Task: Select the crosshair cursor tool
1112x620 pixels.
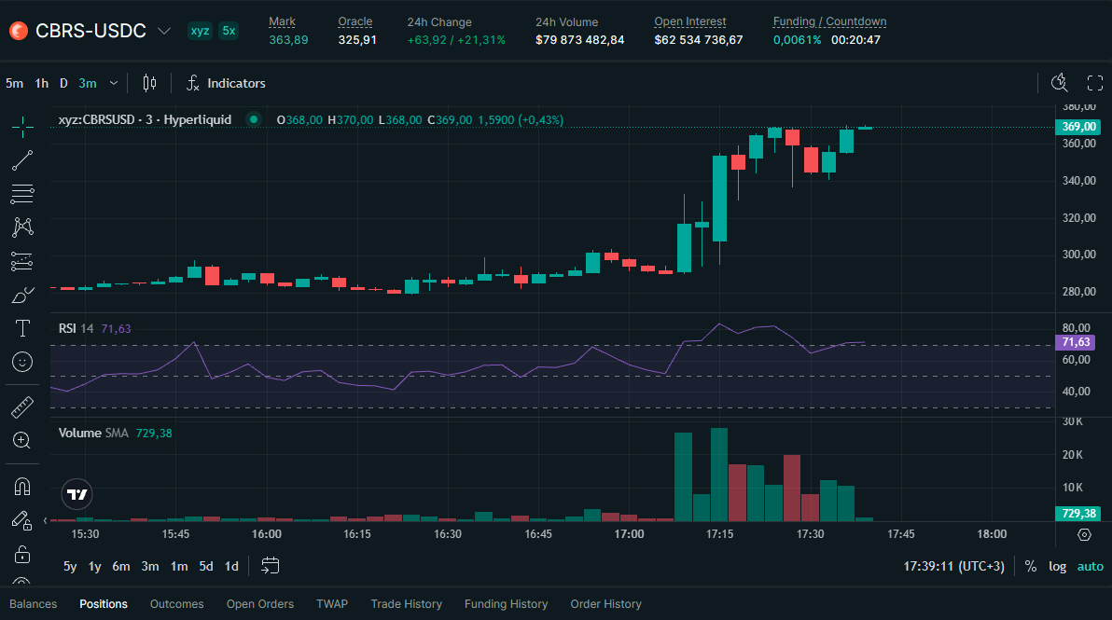Action: pos(22,128)
